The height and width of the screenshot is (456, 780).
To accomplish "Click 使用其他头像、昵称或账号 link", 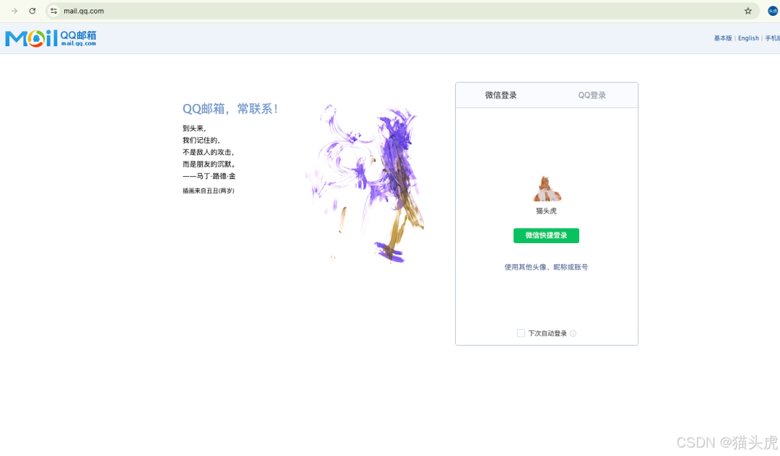I will coord(546,267).
